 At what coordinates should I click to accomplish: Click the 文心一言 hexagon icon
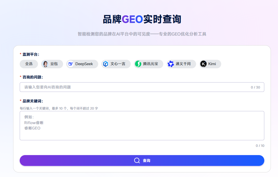[106, 64]
